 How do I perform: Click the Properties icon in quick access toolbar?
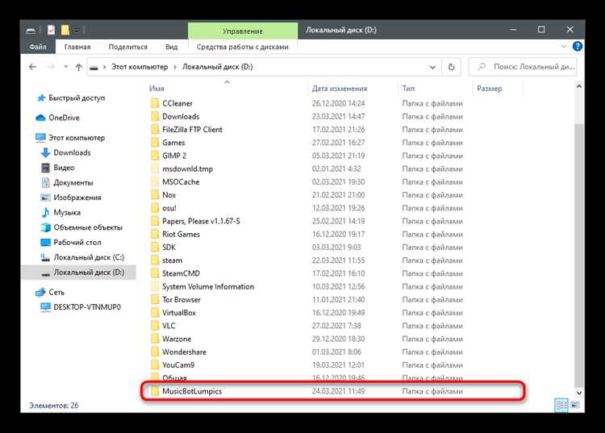click(x=52, y=30)
